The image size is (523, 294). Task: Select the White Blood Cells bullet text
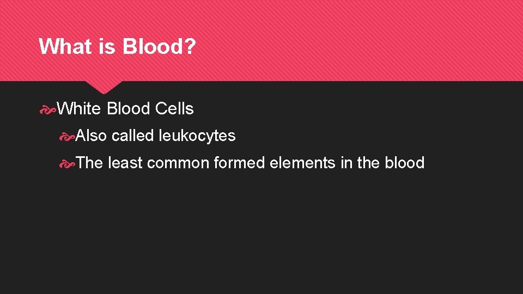coord(125,108)
